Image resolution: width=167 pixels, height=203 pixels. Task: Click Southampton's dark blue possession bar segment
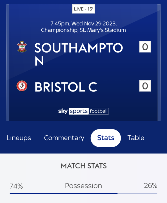click(64, 194)
